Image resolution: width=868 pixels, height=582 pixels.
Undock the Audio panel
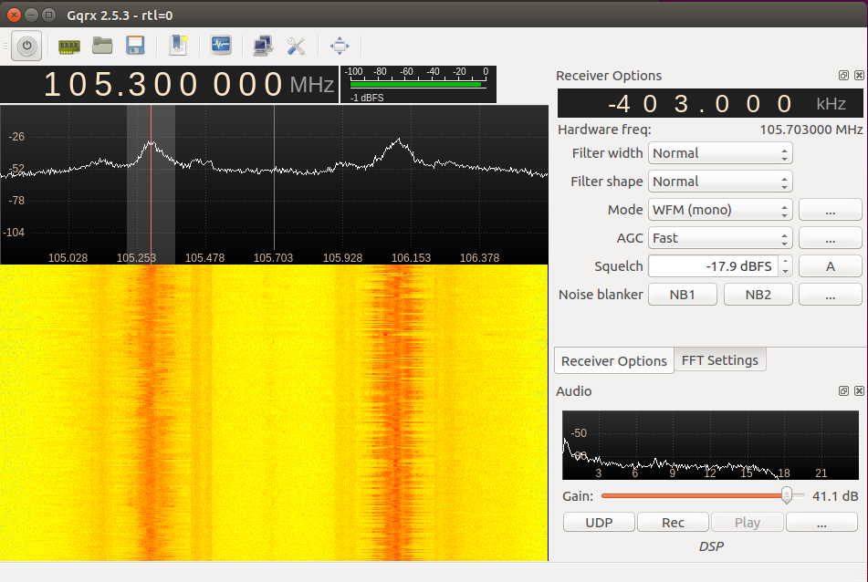point(843,391)
